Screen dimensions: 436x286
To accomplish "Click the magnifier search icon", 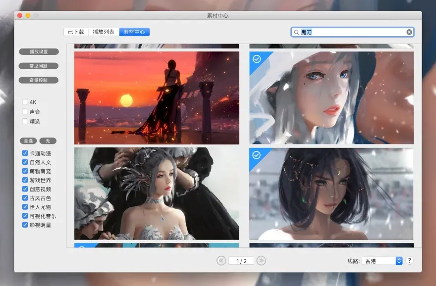I will 296,32.
